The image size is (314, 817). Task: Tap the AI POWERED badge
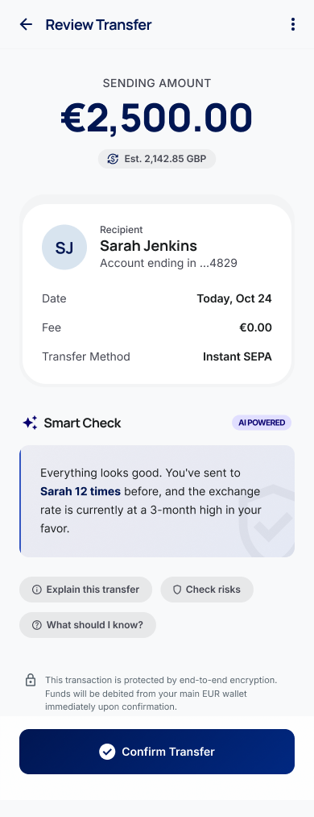tap(262, 423)
